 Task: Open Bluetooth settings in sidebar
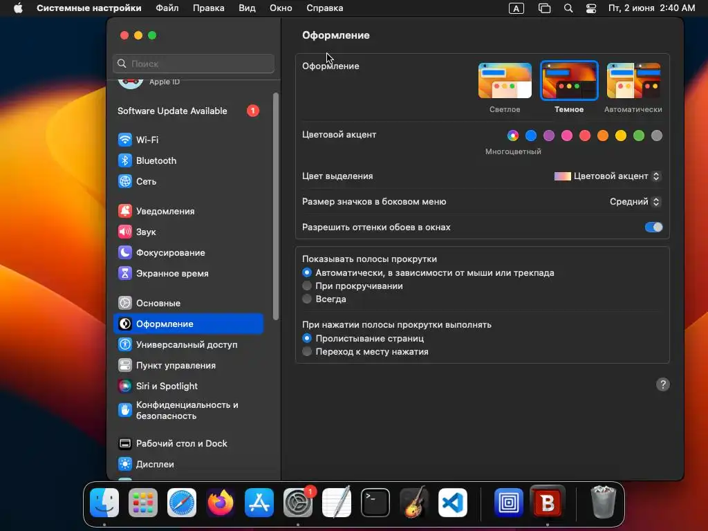tap(188, 160)
